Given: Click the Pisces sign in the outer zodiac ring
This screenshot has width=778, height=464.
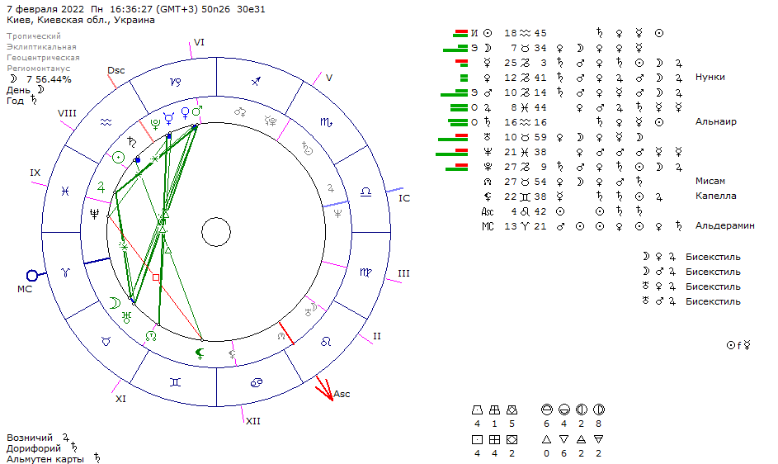Looking at the screenshot, I should click(65, 191).
